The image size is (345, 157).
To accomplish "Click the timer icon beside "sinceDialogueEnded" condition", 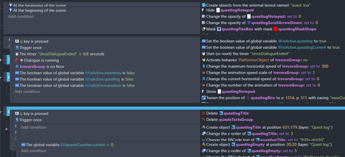I will point(17,54).
